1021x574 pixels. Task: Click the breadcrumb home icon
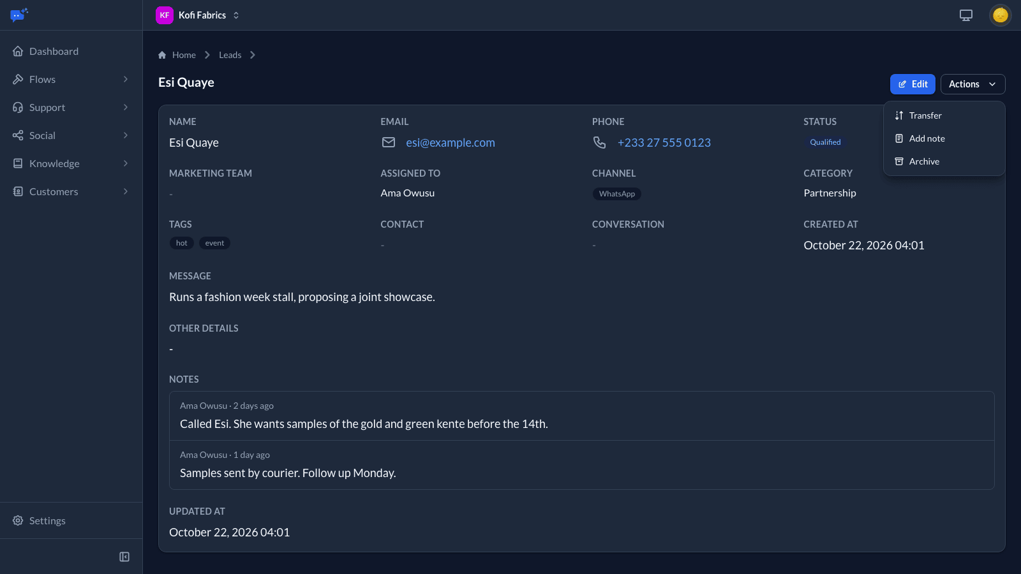click(162, 55)
